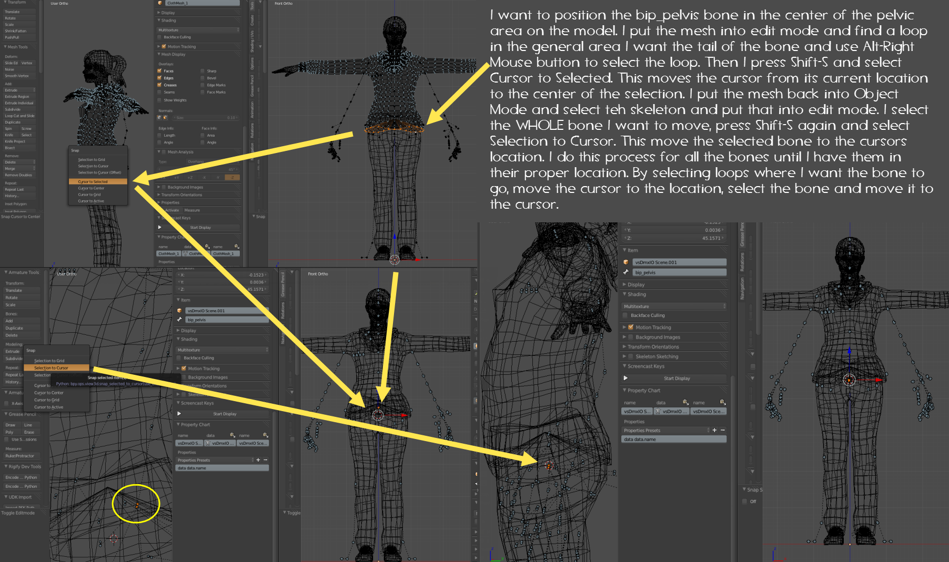Click the plus icon beside Properties Presets below Skeleton Sketching
The image size is (949, 562).
(714, 430)
